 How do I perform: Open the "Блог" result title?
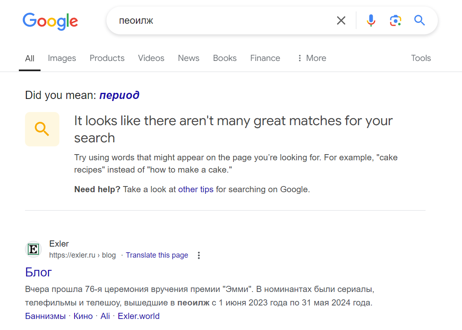click(38, 272)
